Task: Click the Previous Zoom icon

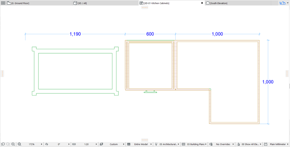Action: click(3, 144)
